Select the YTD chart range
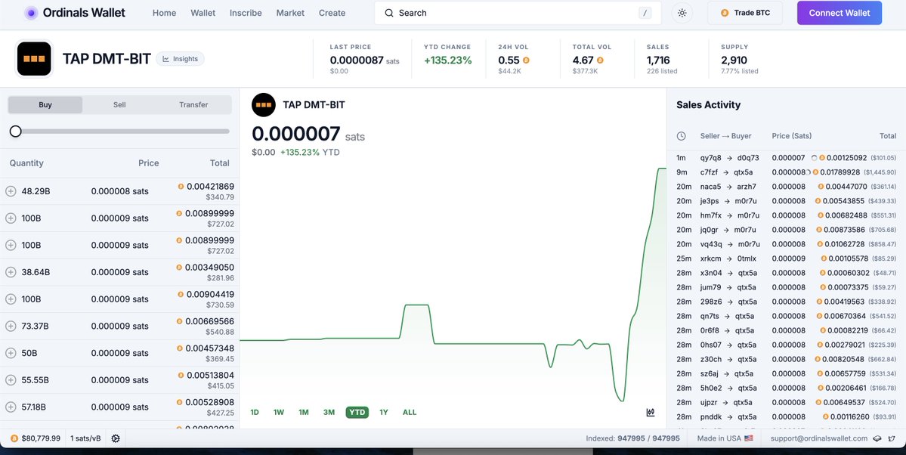This screenshot has height=455, width=906. [357, 412]
